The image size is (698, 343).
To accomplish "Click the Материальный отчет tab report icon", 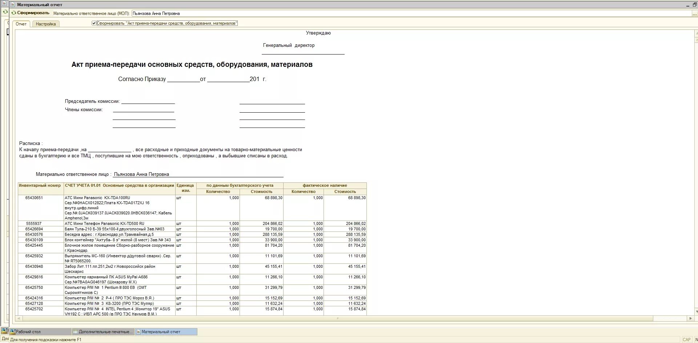I will coord(138,332).
